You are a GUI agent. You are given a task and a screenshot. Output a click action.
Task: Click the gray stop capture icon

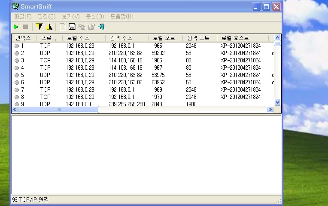pos(25,27)
